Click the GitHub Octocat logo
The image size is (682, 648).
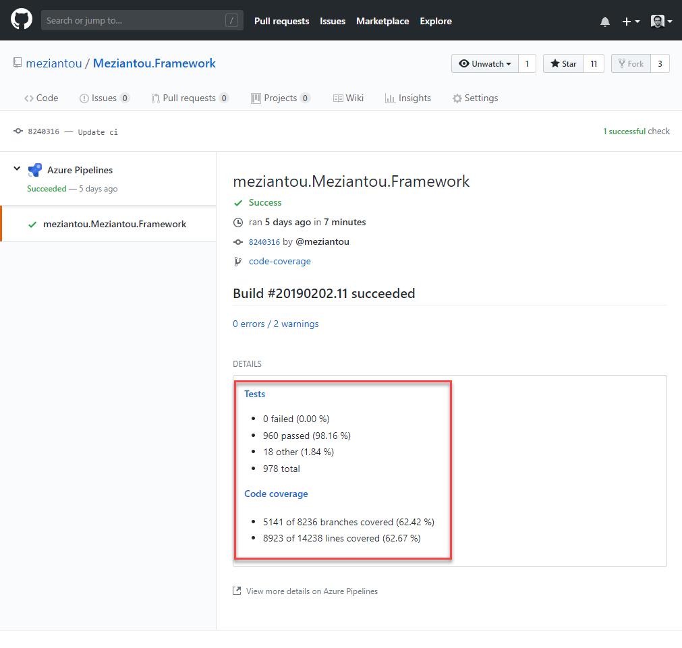(22, 20)
